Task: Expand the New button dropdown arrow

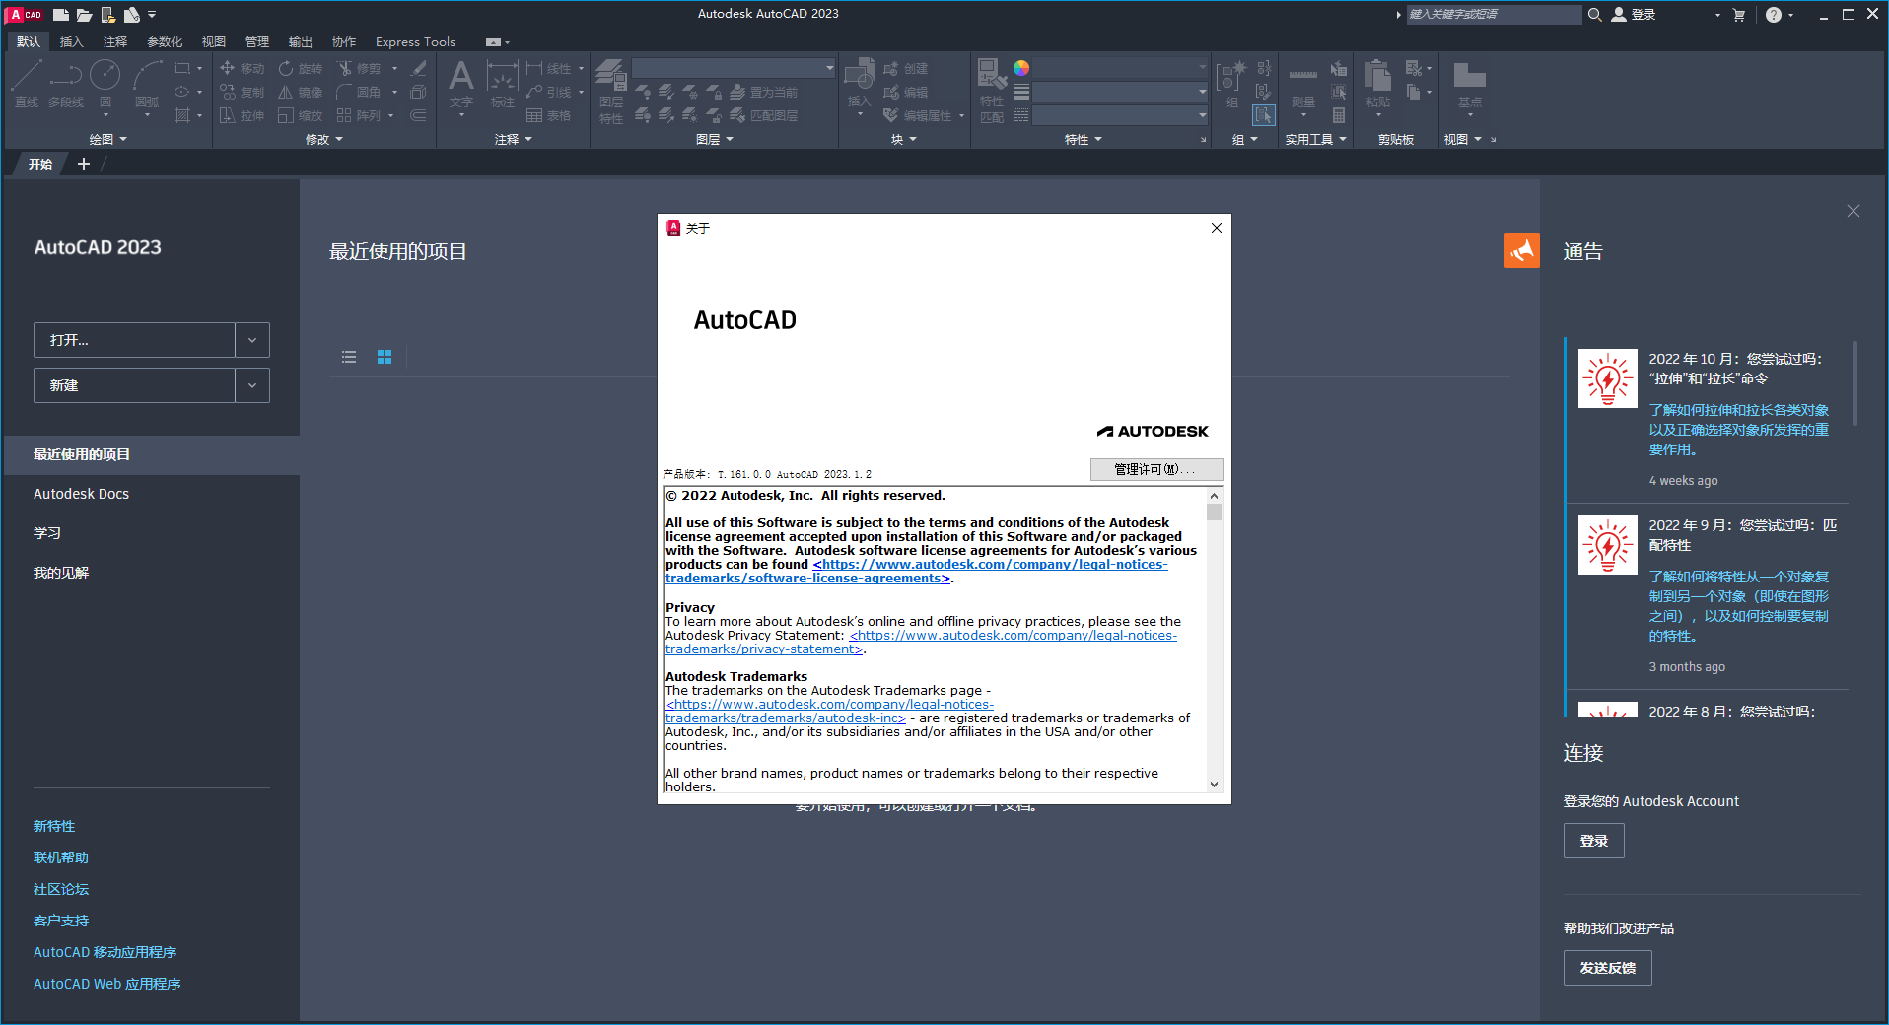Action: [x=252, y=385]
